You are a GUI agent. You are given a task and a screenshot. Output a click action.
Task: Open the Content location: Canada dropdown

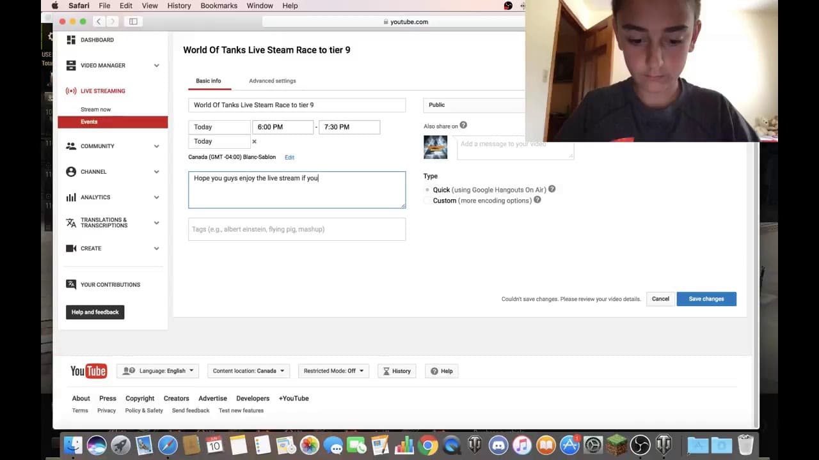249,371
